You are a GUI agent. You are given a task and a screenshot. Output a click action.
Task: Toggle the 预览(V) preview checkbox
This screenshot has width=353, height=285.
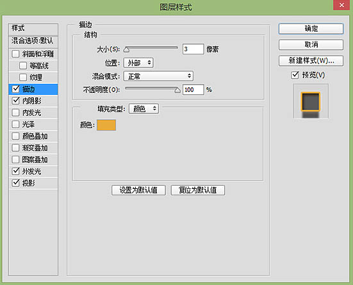click(295, 75)
